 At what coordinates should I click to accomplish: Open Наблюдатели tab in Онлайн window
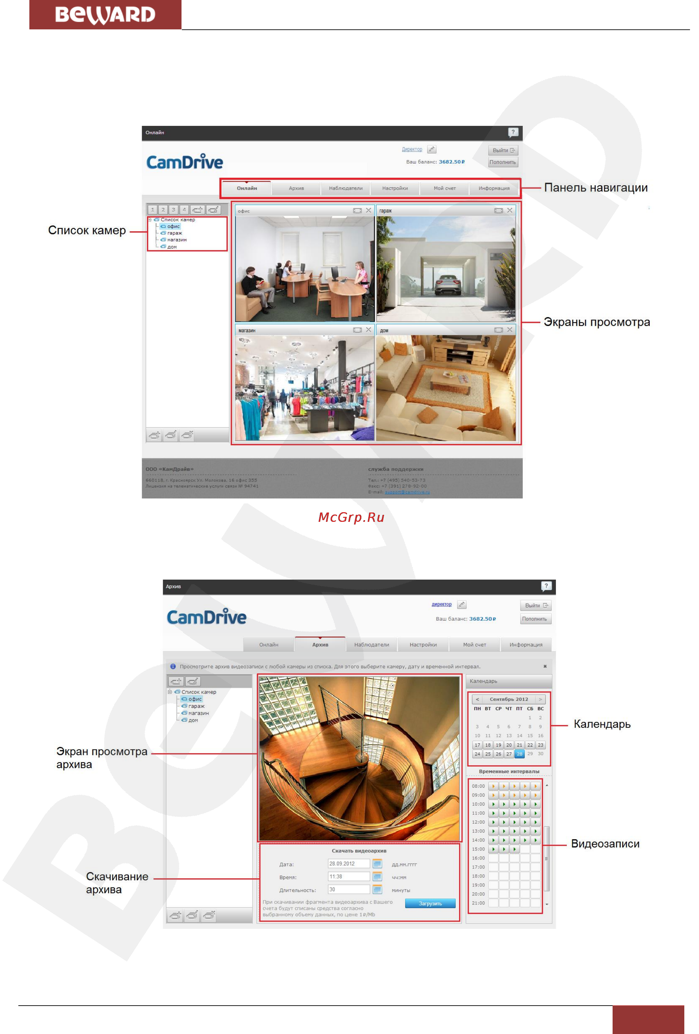point(346,188)
